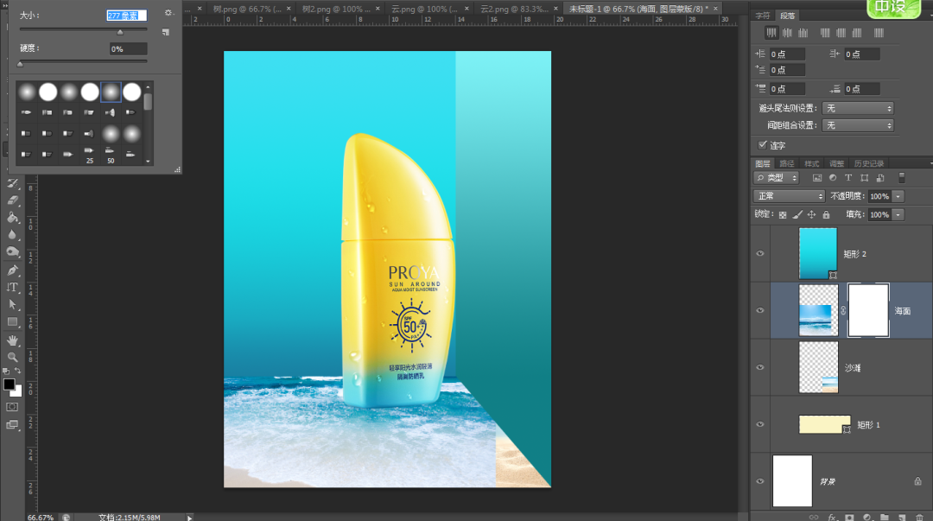The image size is (933, 521).
Task: Click the brush hardness 0% field
Action: pos(128,49)
